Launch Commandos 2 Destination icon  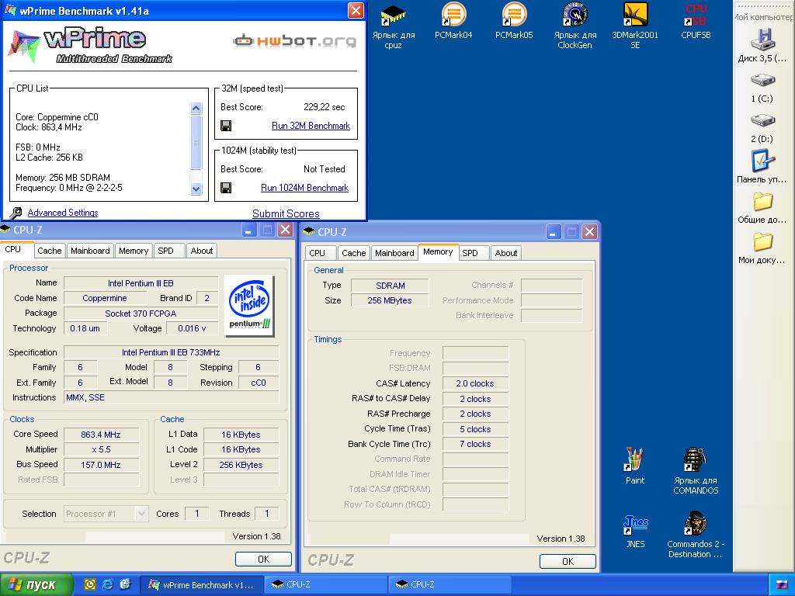coord(696,535)
